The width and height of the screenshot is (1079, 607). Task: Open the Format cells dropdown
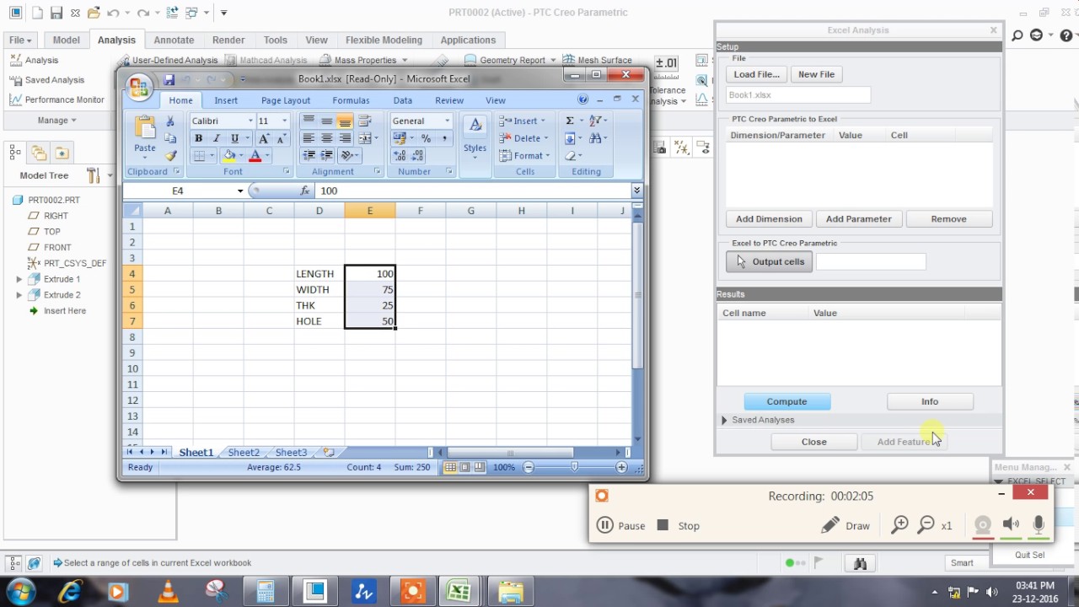point(523,156)
